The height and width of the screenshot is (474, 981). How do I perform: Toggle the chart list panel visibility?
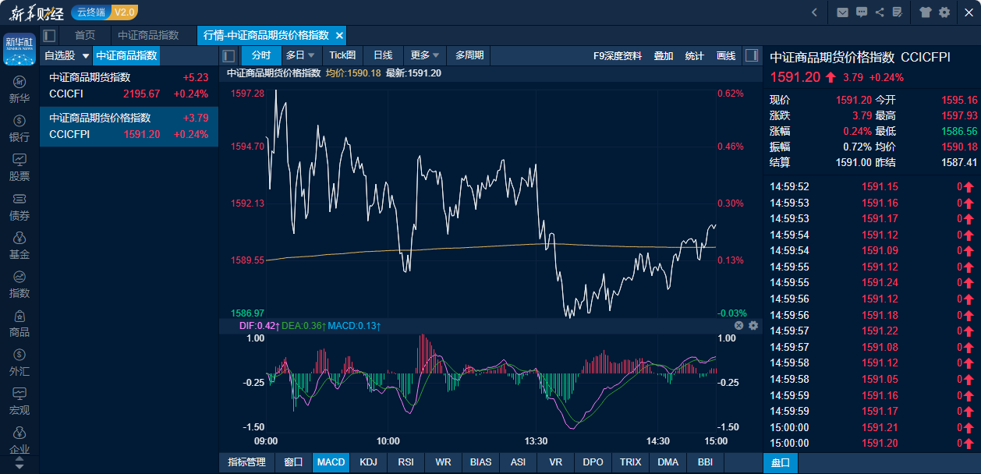(x=228, y=55)
